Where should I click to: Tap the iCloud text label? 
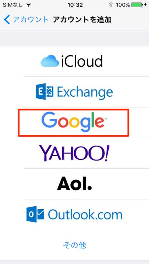[x=82, y=61]
